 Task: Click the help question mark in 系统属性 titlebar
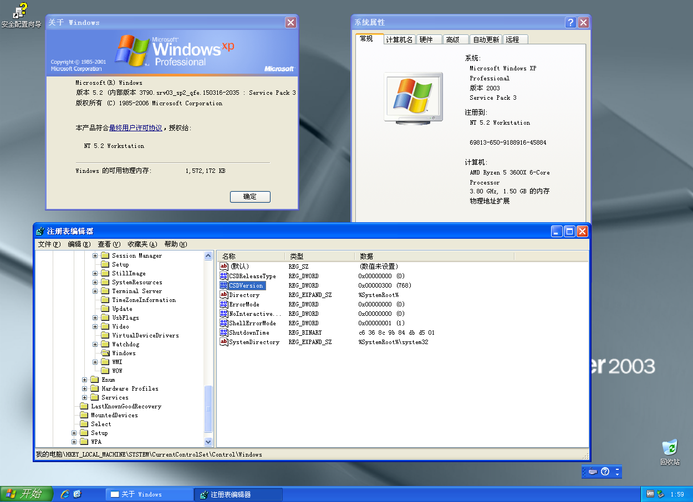[570, 22]
